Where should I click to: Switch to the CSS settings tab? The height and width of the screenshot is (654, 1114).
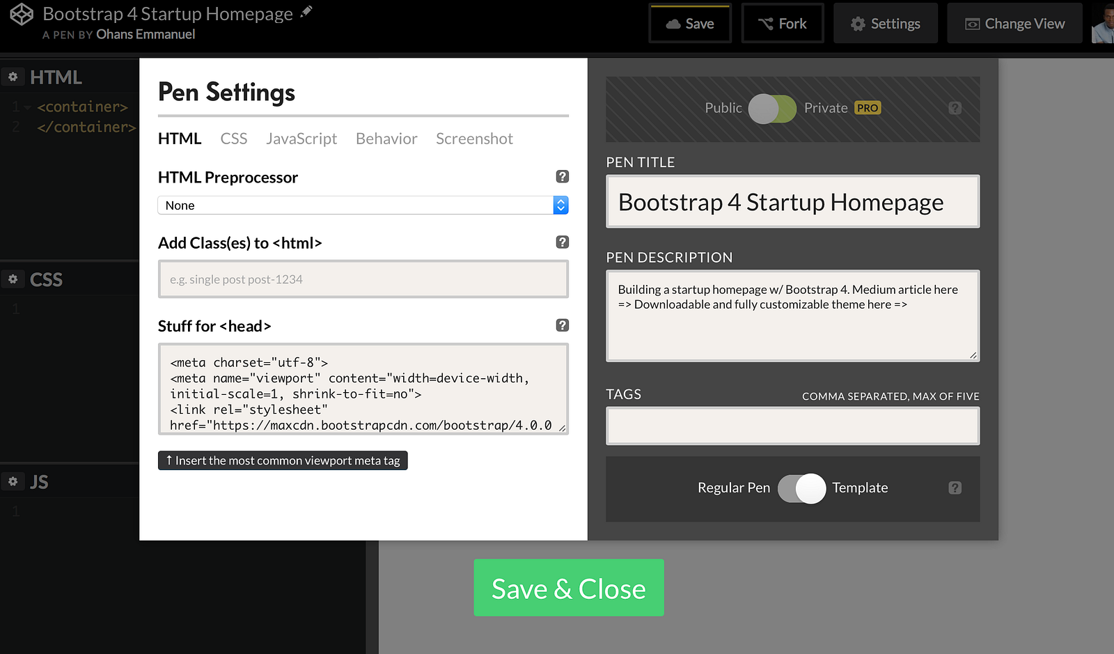(234, 139)
